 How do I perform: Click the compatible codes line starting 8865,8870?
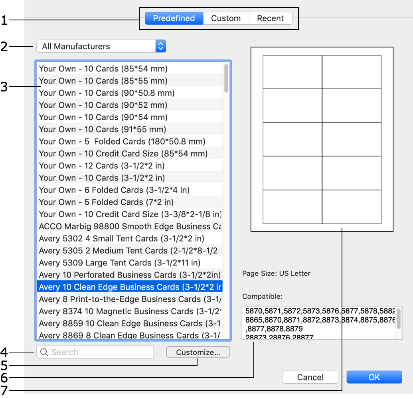pyautogui.click(x=320, y=320)
